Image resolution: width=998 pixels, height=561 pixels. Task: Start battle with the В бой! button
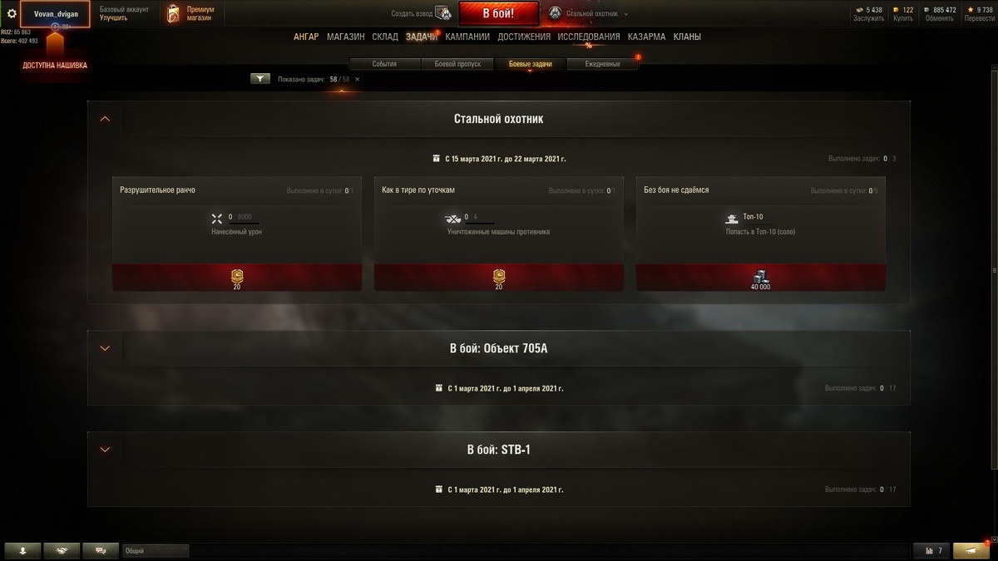pos(499,13)
